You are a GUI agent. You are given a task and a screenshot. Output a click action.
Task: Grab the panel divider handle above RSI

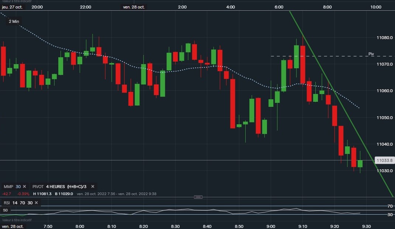[198, 197]
